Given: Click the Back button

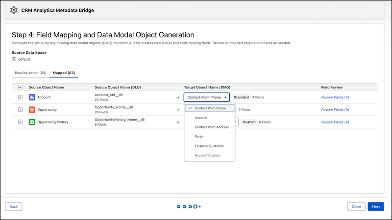Looking at the screenshot, I should point(14,206).
